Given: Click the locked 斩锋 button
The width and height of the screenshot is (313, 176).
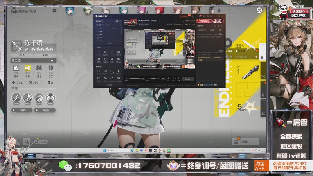Looking at the screenshot, I should [22, 110].
